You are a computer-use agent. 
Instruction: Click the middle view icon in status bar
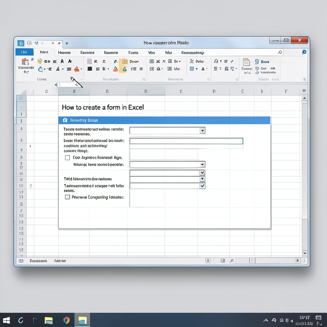click(223, 261)
